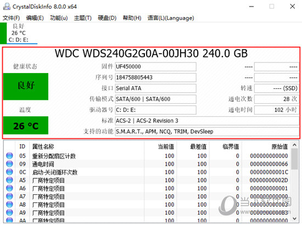
Task: Click status orb for attribute 0C row
Action: 9,172
